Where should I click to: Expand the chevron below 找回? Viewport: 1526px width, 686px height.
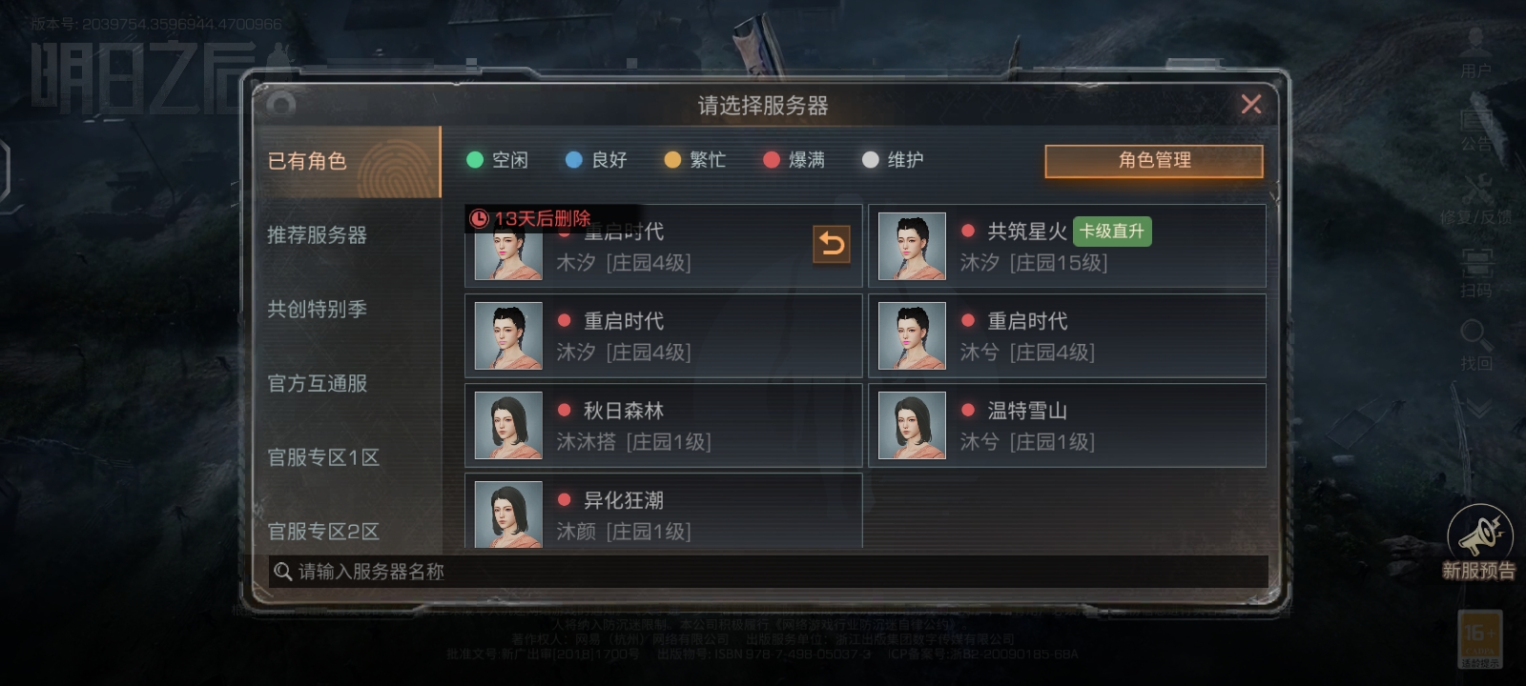pos(1477,410)
